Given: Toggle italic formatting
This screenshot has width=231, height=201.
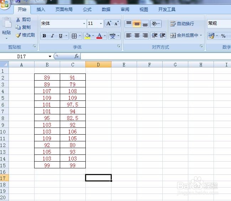Looking at the screenshot, I should point(52,36).
